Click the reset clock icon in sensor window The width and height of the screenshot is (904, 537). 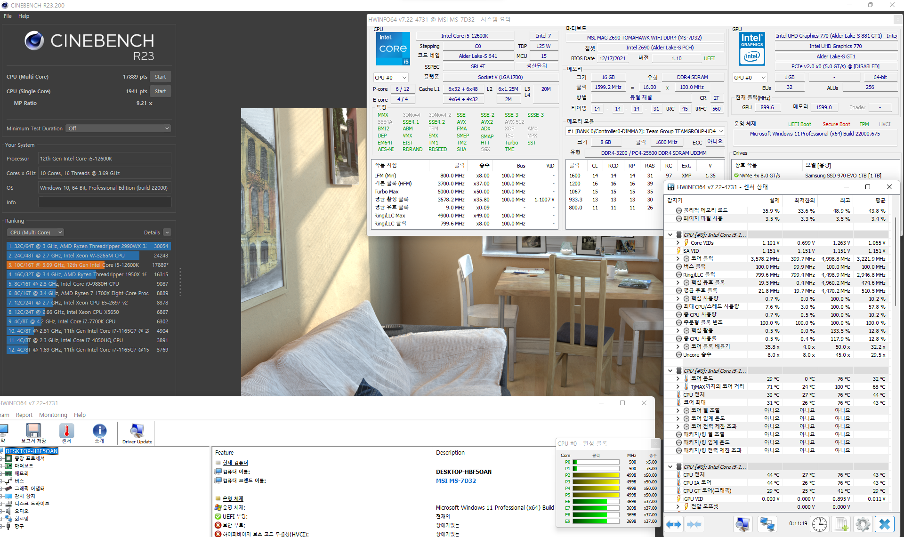(819, 524)
